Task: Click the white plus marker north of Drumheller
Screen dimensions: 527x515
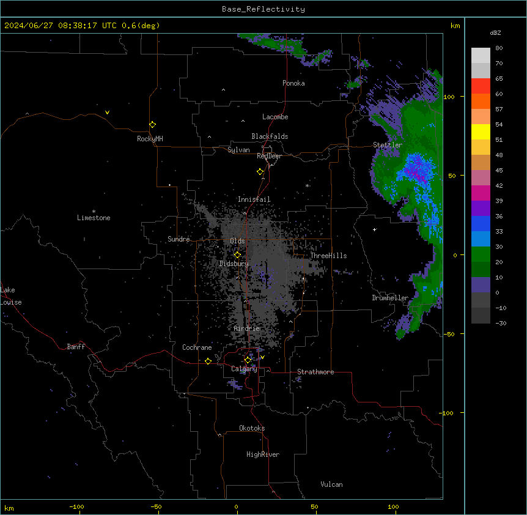Action: [374, 229]
